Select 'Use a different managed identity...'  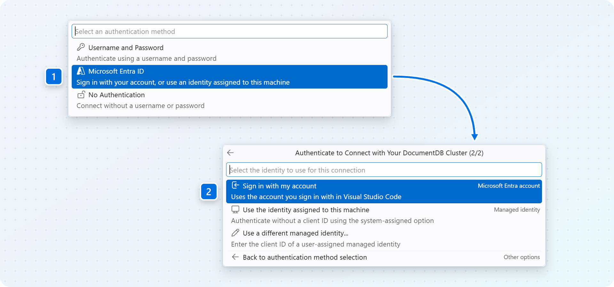click(x=384, y=239)
